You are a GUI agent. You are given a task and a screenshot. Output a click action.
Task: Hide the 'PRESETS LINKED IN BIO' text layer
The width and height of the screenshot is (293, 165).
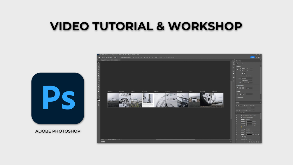[237, 117]
